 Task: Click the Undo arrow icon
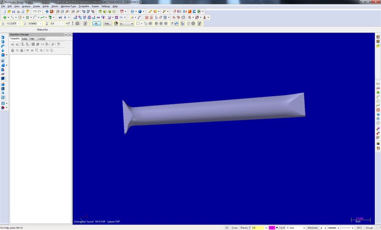tap(35, 11)
